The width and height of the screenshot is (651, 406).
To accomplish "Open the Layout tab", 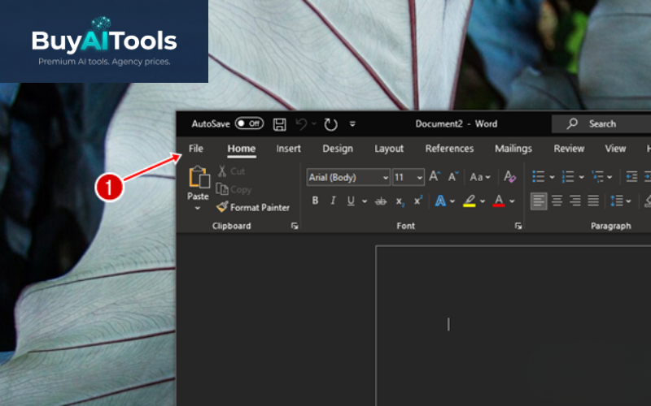I will pyautogui.click(x=389, y=149).
